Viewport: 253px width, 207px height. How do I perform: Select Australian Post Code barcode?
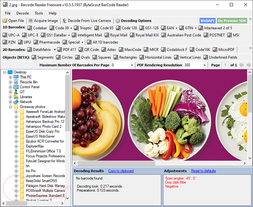pos(181,35)
